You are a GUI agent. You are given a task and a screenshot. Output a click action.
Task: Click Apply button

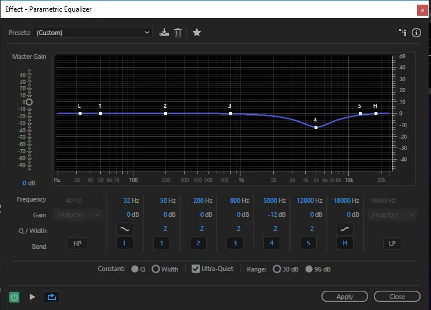pos(345,297)
